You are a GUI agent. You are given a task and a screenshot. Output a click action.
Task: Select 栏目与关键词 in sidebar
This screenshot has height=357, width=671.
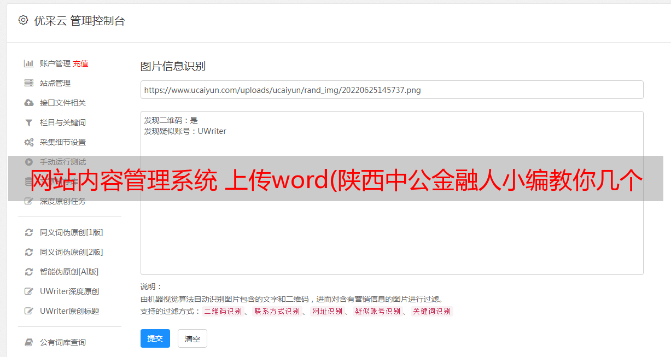(x=63, y=122)
